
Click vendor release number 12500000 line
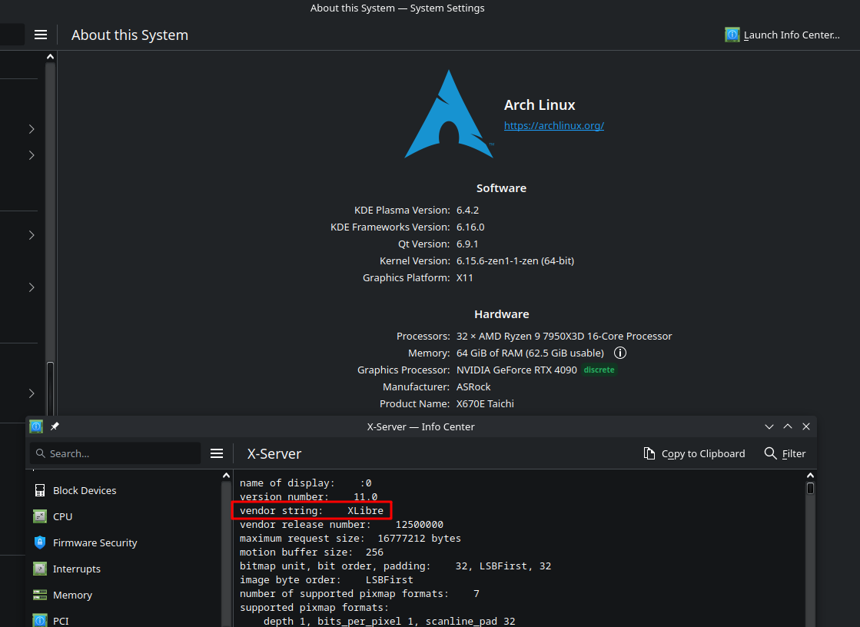pyautogui.click(x=341, y=525)
